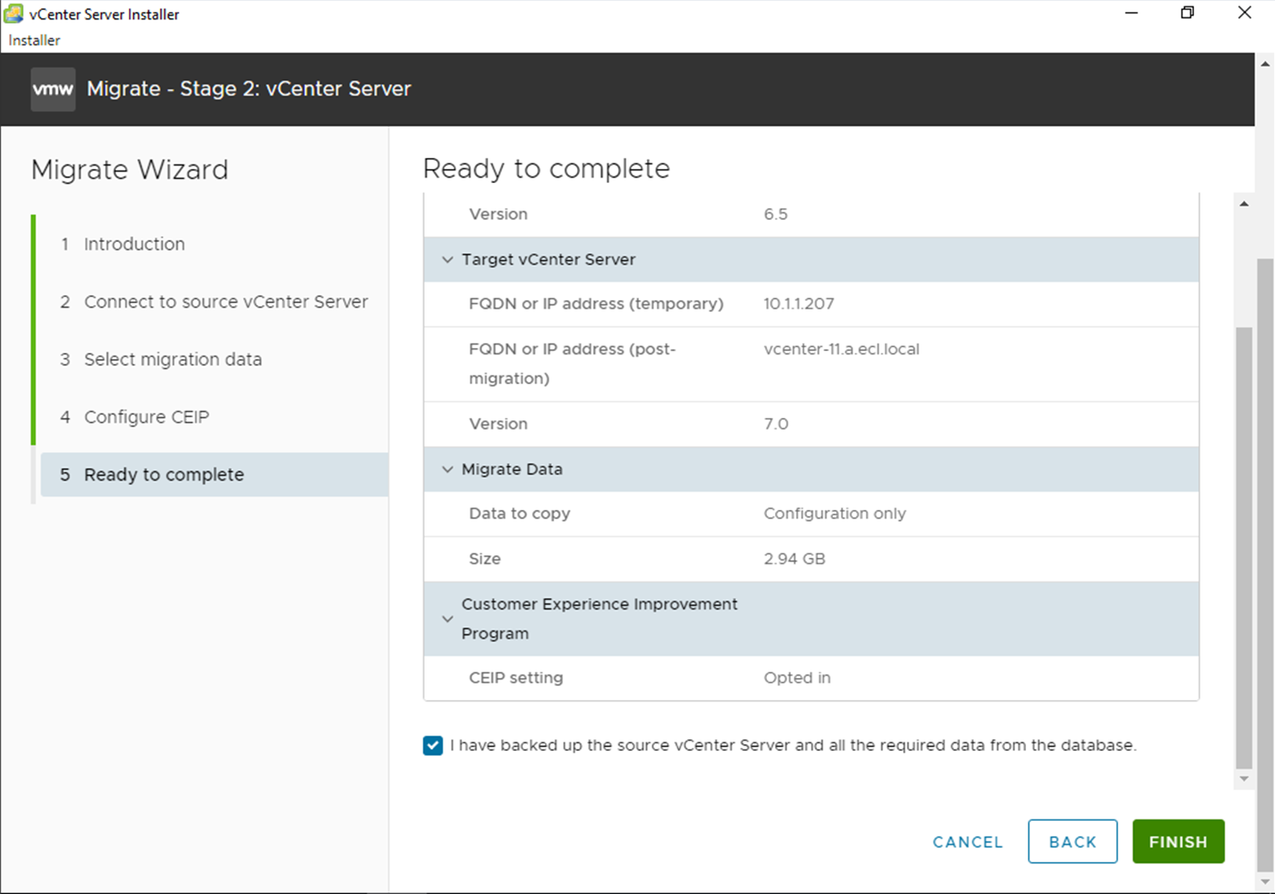Click the summary panel scroll down arrow
Screen dimensions: 1275x894
pos(1244,779)
